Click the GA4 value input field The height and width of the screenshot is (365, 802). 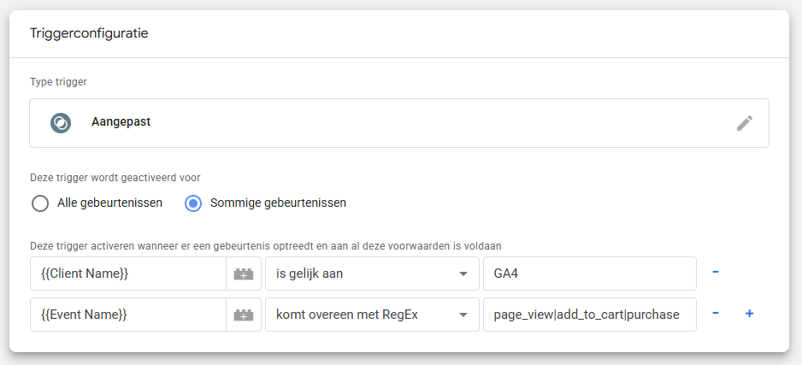[x=589, y=274]
